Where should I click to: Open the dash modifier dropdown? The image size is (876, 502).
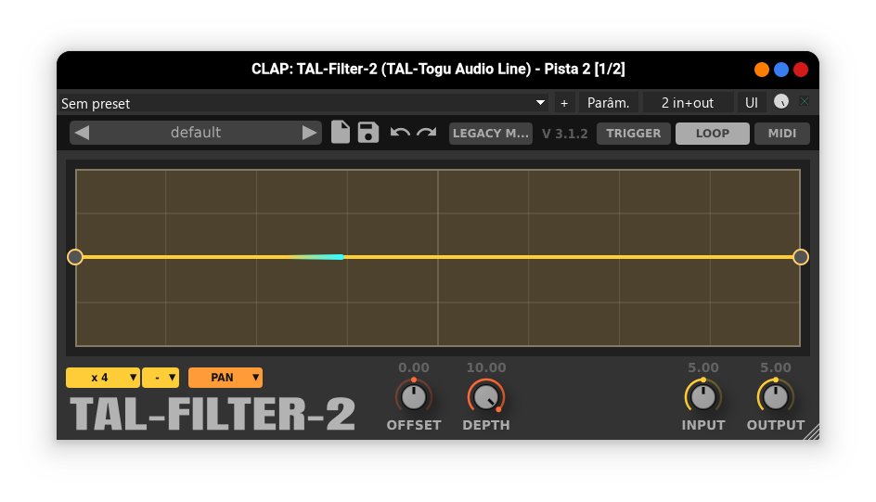(161, 378)
